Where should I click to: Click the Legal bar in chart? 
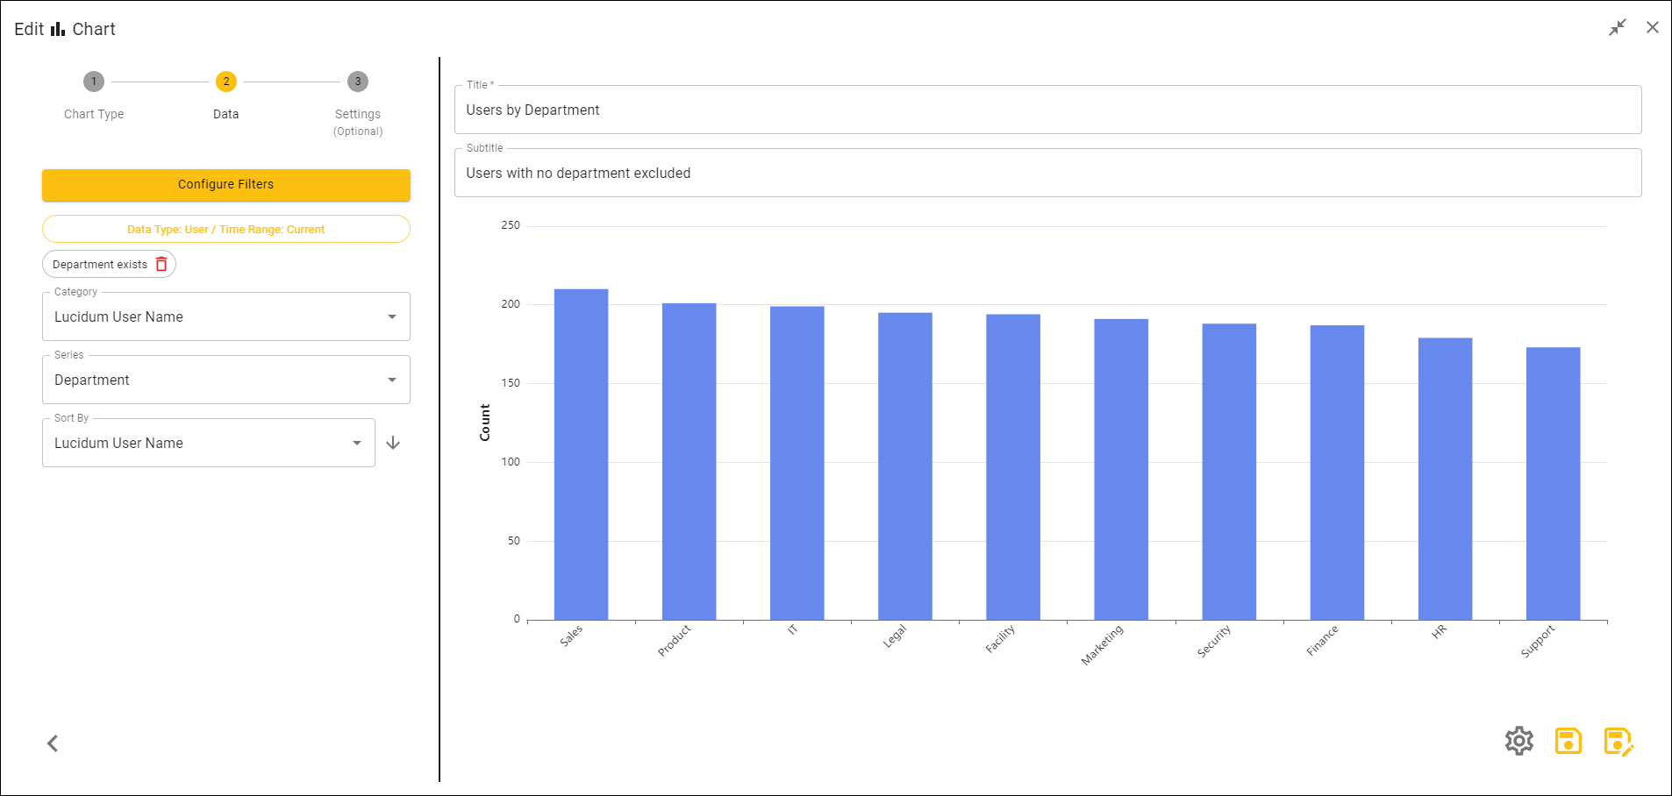(905, 466)
